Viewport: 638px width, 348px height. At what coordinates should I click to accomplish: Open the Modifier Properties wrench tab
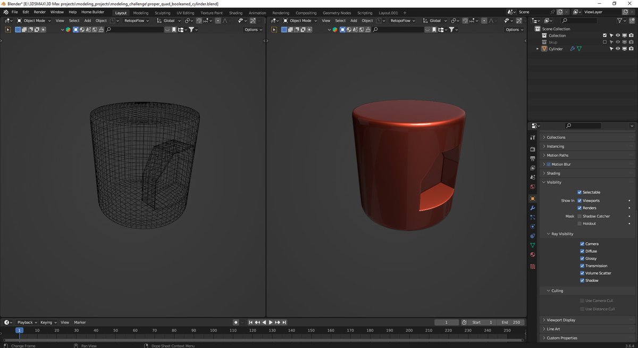pos(532,208)
